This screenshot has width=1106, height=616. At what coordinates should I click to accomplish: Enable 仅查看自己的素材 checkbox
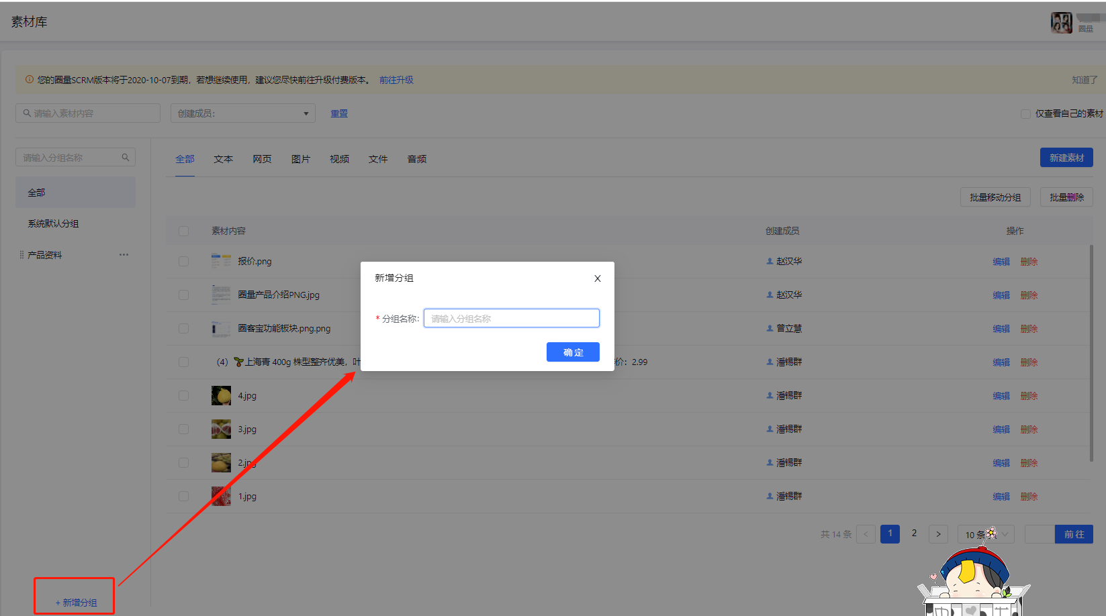tap(1025, 114)
